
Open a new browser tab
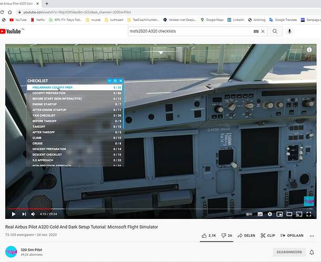tap(47, 4)
